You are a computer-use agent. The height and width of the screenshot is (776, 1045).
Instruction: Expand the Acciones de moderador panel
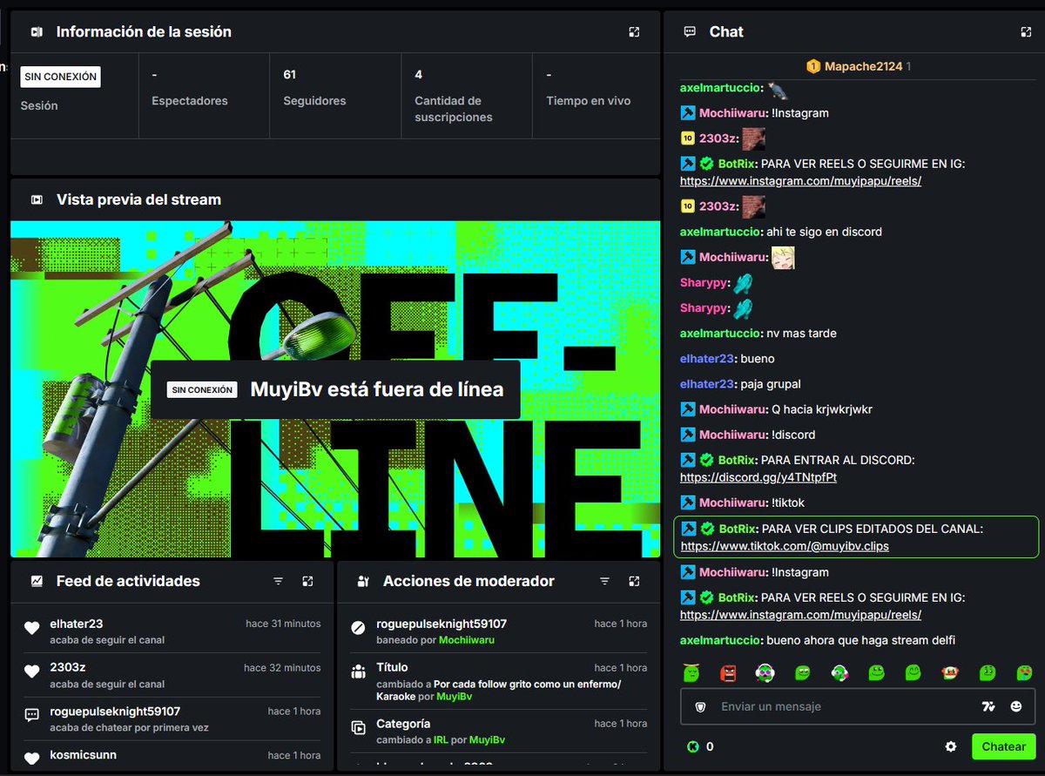pos(634,581)
